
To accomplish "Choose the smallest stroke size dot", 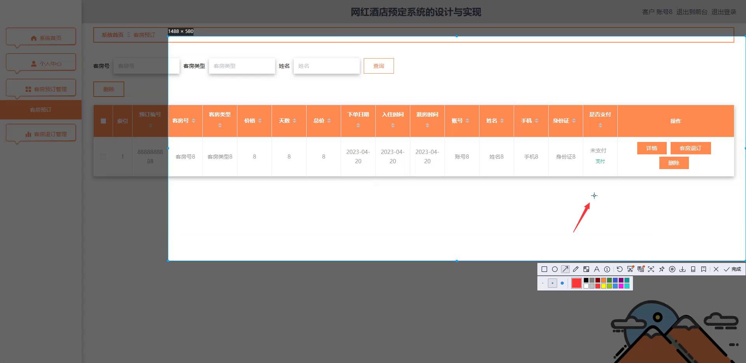I will click(543, 283).
